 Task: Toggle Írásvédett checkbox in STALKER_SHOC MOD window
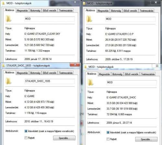(108, 132)
